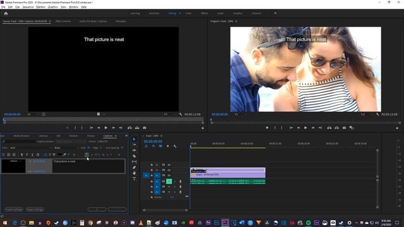Toggle V1 source patching button
The image size is (404, 227).
[146, 175]
